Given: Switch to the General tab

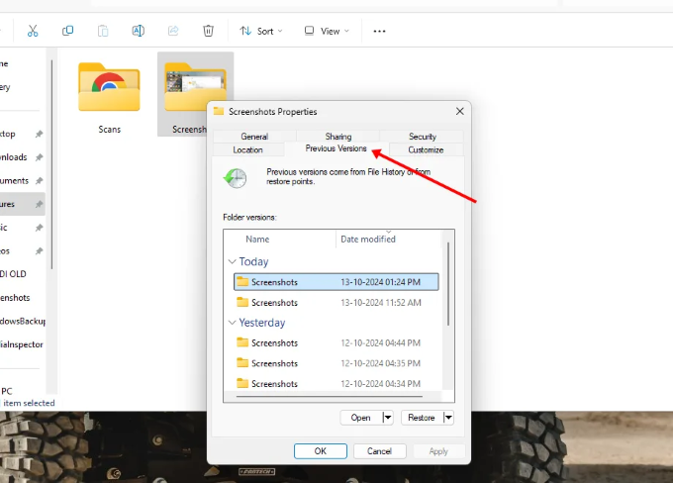Looking at the screenshot, I should [x=254, y=137].
